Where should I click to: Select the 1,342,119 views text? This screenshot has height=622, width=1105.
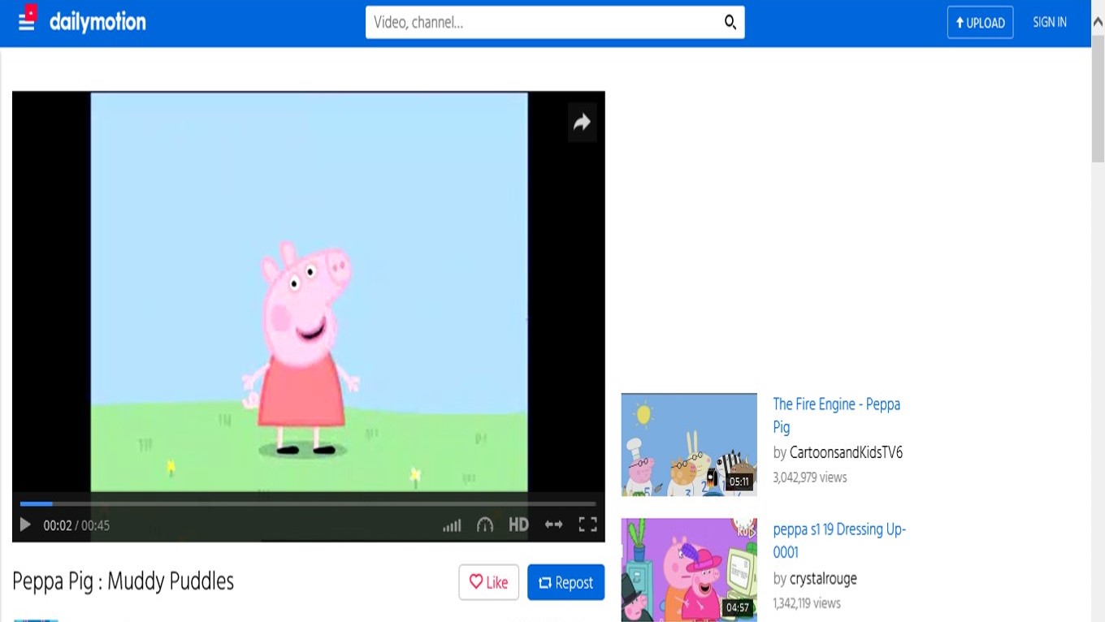pyautogui.click(x=807, y=603)
